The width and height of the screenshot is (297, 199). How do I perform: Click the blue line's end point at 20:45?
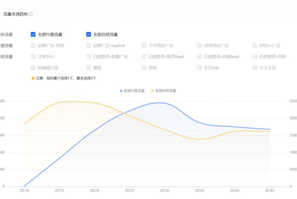tap(269, 130)
